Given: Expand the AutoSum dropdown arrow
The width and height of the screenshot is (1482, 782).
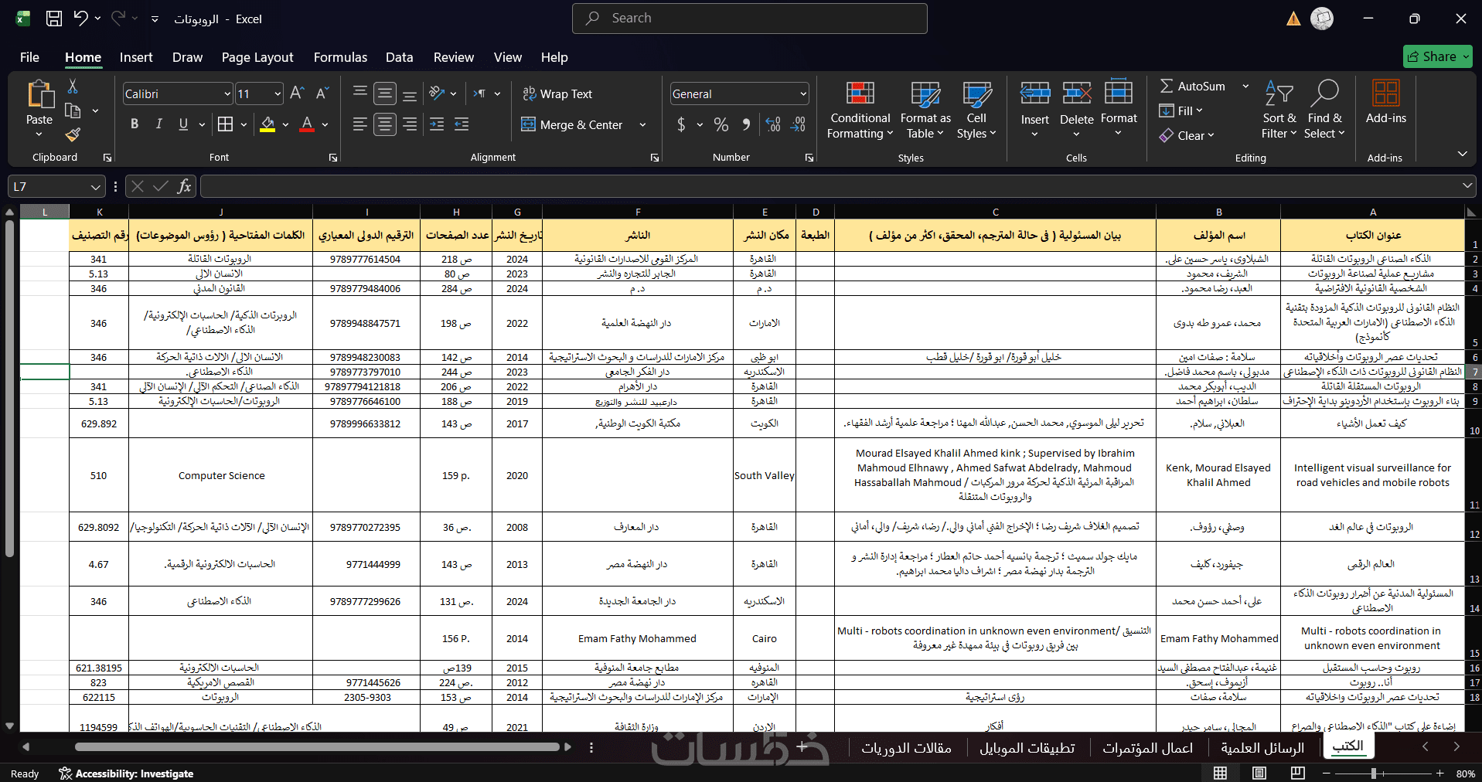Looking at the screenshot, I should tap(1245, 87).
